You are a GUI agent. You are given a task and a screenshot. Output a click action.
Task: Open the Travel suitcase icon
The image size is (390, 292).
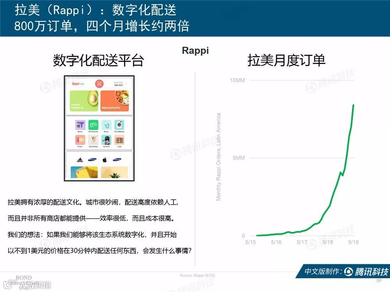[119, 140]
